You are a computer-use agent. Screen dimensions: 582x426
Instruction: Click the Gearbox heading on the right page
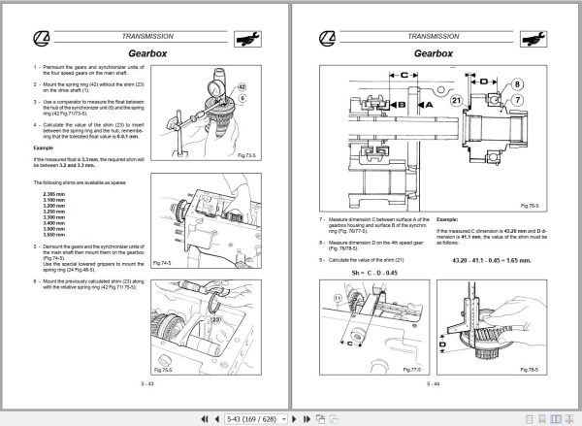tap(434, 53)
